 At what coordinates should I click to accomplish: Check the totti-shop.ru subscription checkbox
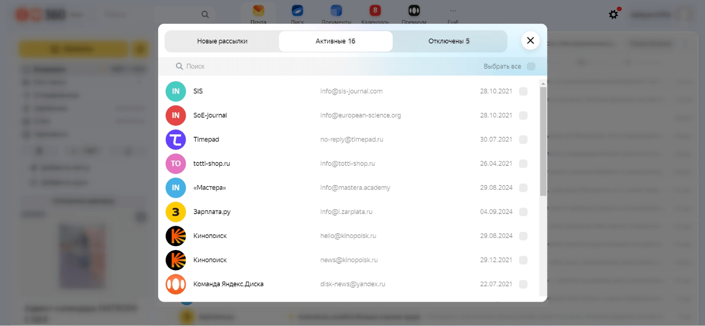coord(523,163)
